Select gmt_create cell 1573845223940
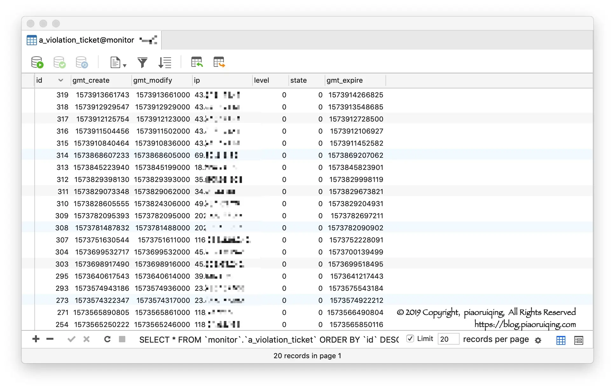The width and height of the screenshot is (615, 390). pyautogui.click(x=101, y=168)
